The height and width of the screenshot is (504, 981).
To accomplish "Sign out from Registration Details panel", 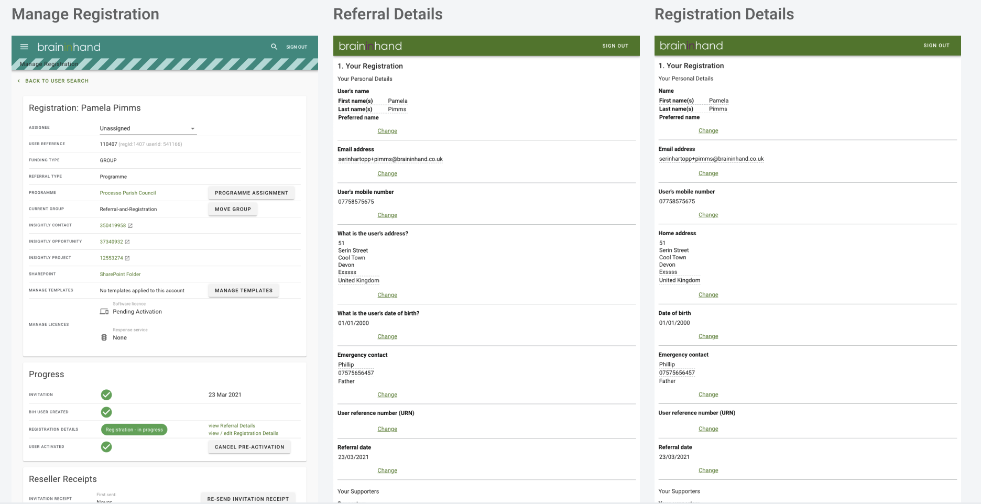I will (x=936, y=46).
